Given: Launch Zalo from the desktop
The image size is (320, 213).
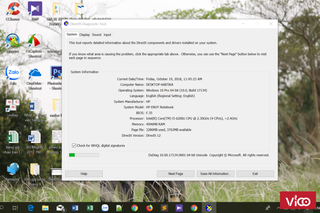Looking at the screenshot, I should [x=13, y=75].
